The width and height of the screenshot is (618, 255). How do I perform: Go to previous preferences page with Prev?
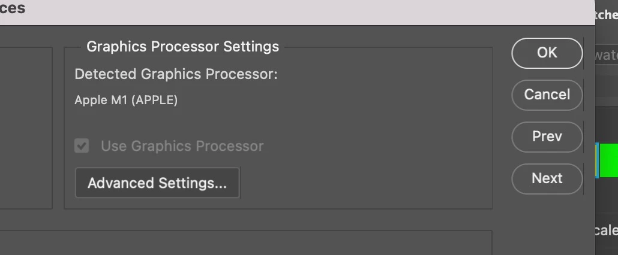547,136
